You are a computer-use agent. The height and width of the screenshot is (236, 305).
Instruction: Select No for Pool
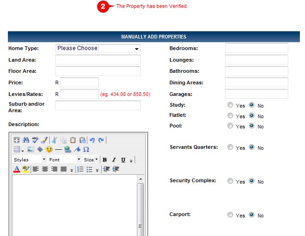point(252,126)
